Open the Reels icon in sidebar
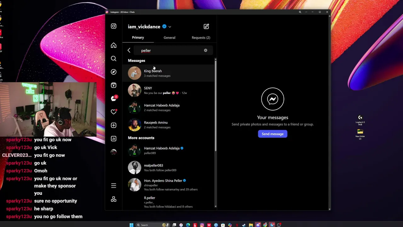403x227 pixels. [x=114, y=85]
